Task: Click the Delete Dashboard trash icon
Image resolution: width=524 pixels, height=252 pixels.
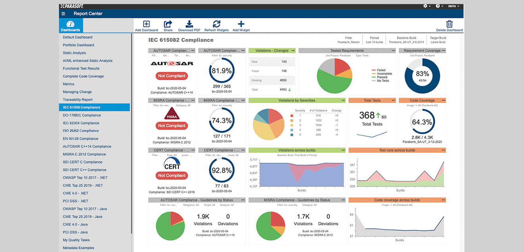Action: point(449,24)
